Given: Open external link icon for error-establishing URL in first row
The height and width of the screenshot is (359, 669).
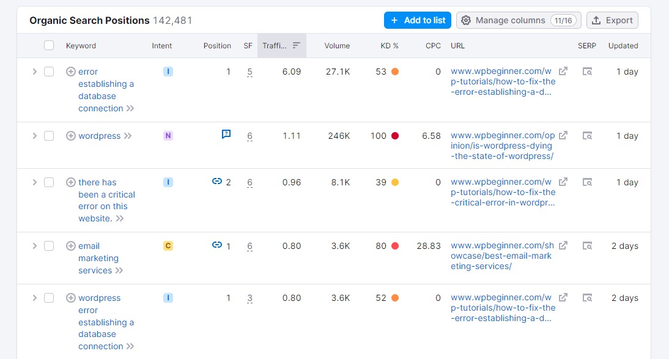Looking at the screenshot, I should click(x=563, y=72).
